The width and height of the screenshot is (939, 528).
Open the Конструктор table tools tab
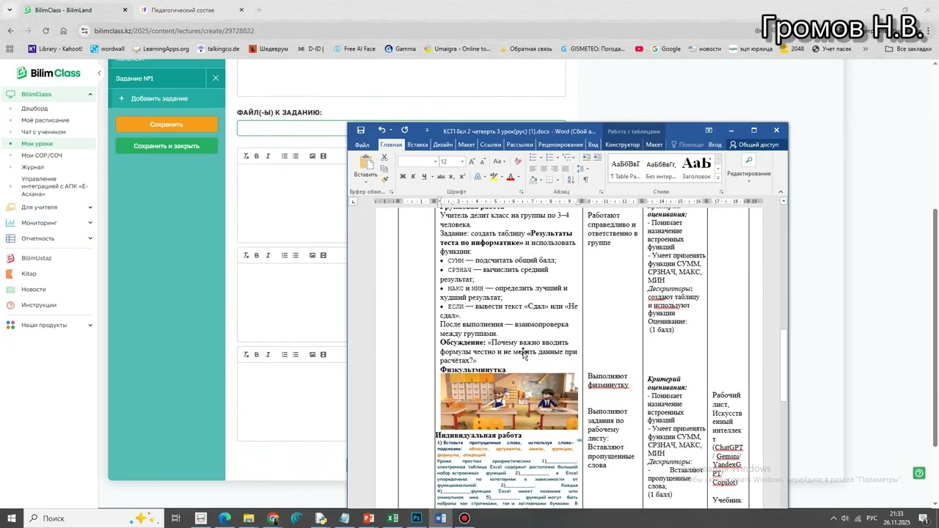(x=623, y=144)
